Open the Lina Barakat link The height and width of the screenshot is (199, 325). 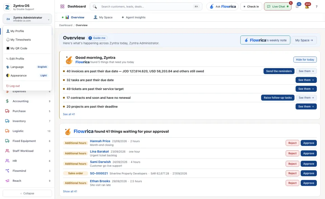click(x=99, y=152)
